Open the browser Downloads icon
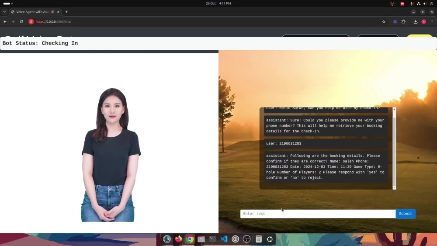Image resolution: width=437 pixels, height=246 pixels. [x=415, y=21]
